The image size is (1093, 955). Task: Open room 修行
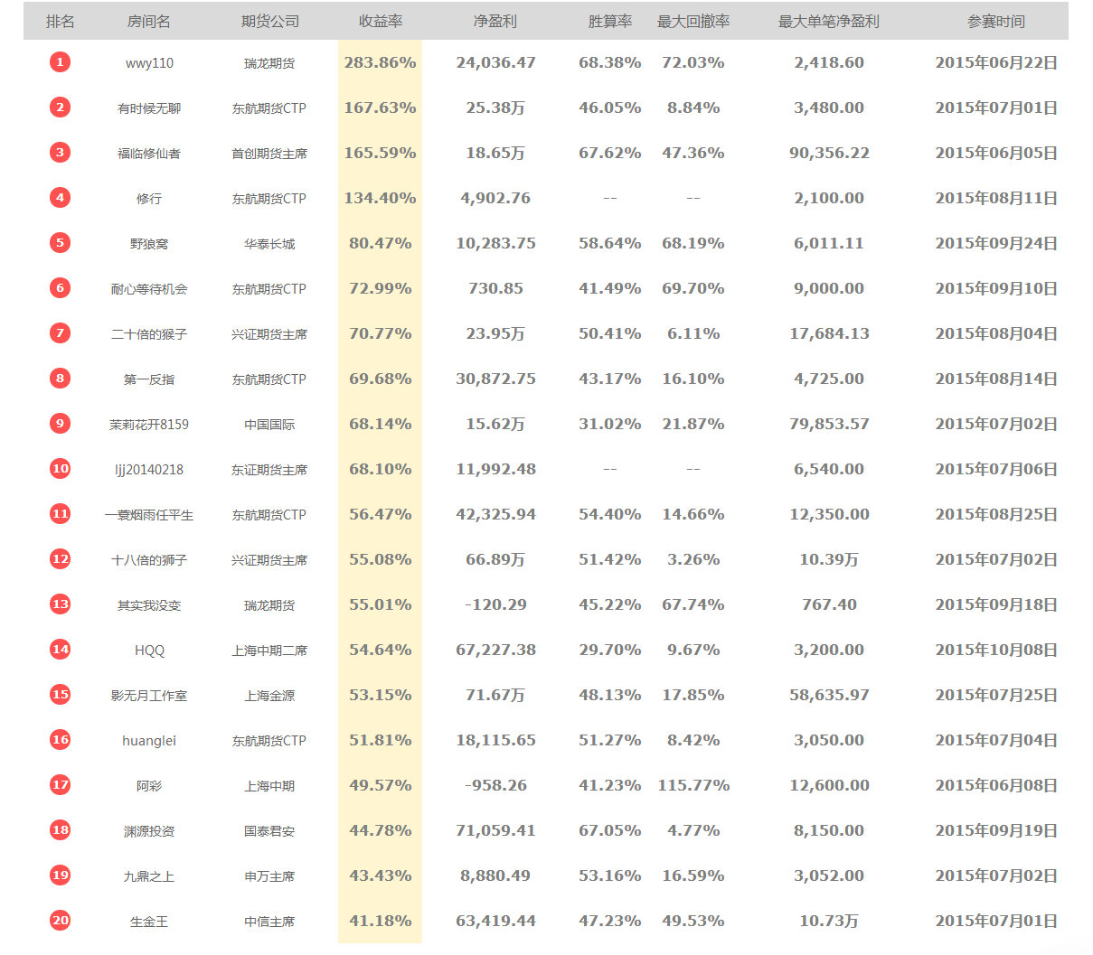149,199
